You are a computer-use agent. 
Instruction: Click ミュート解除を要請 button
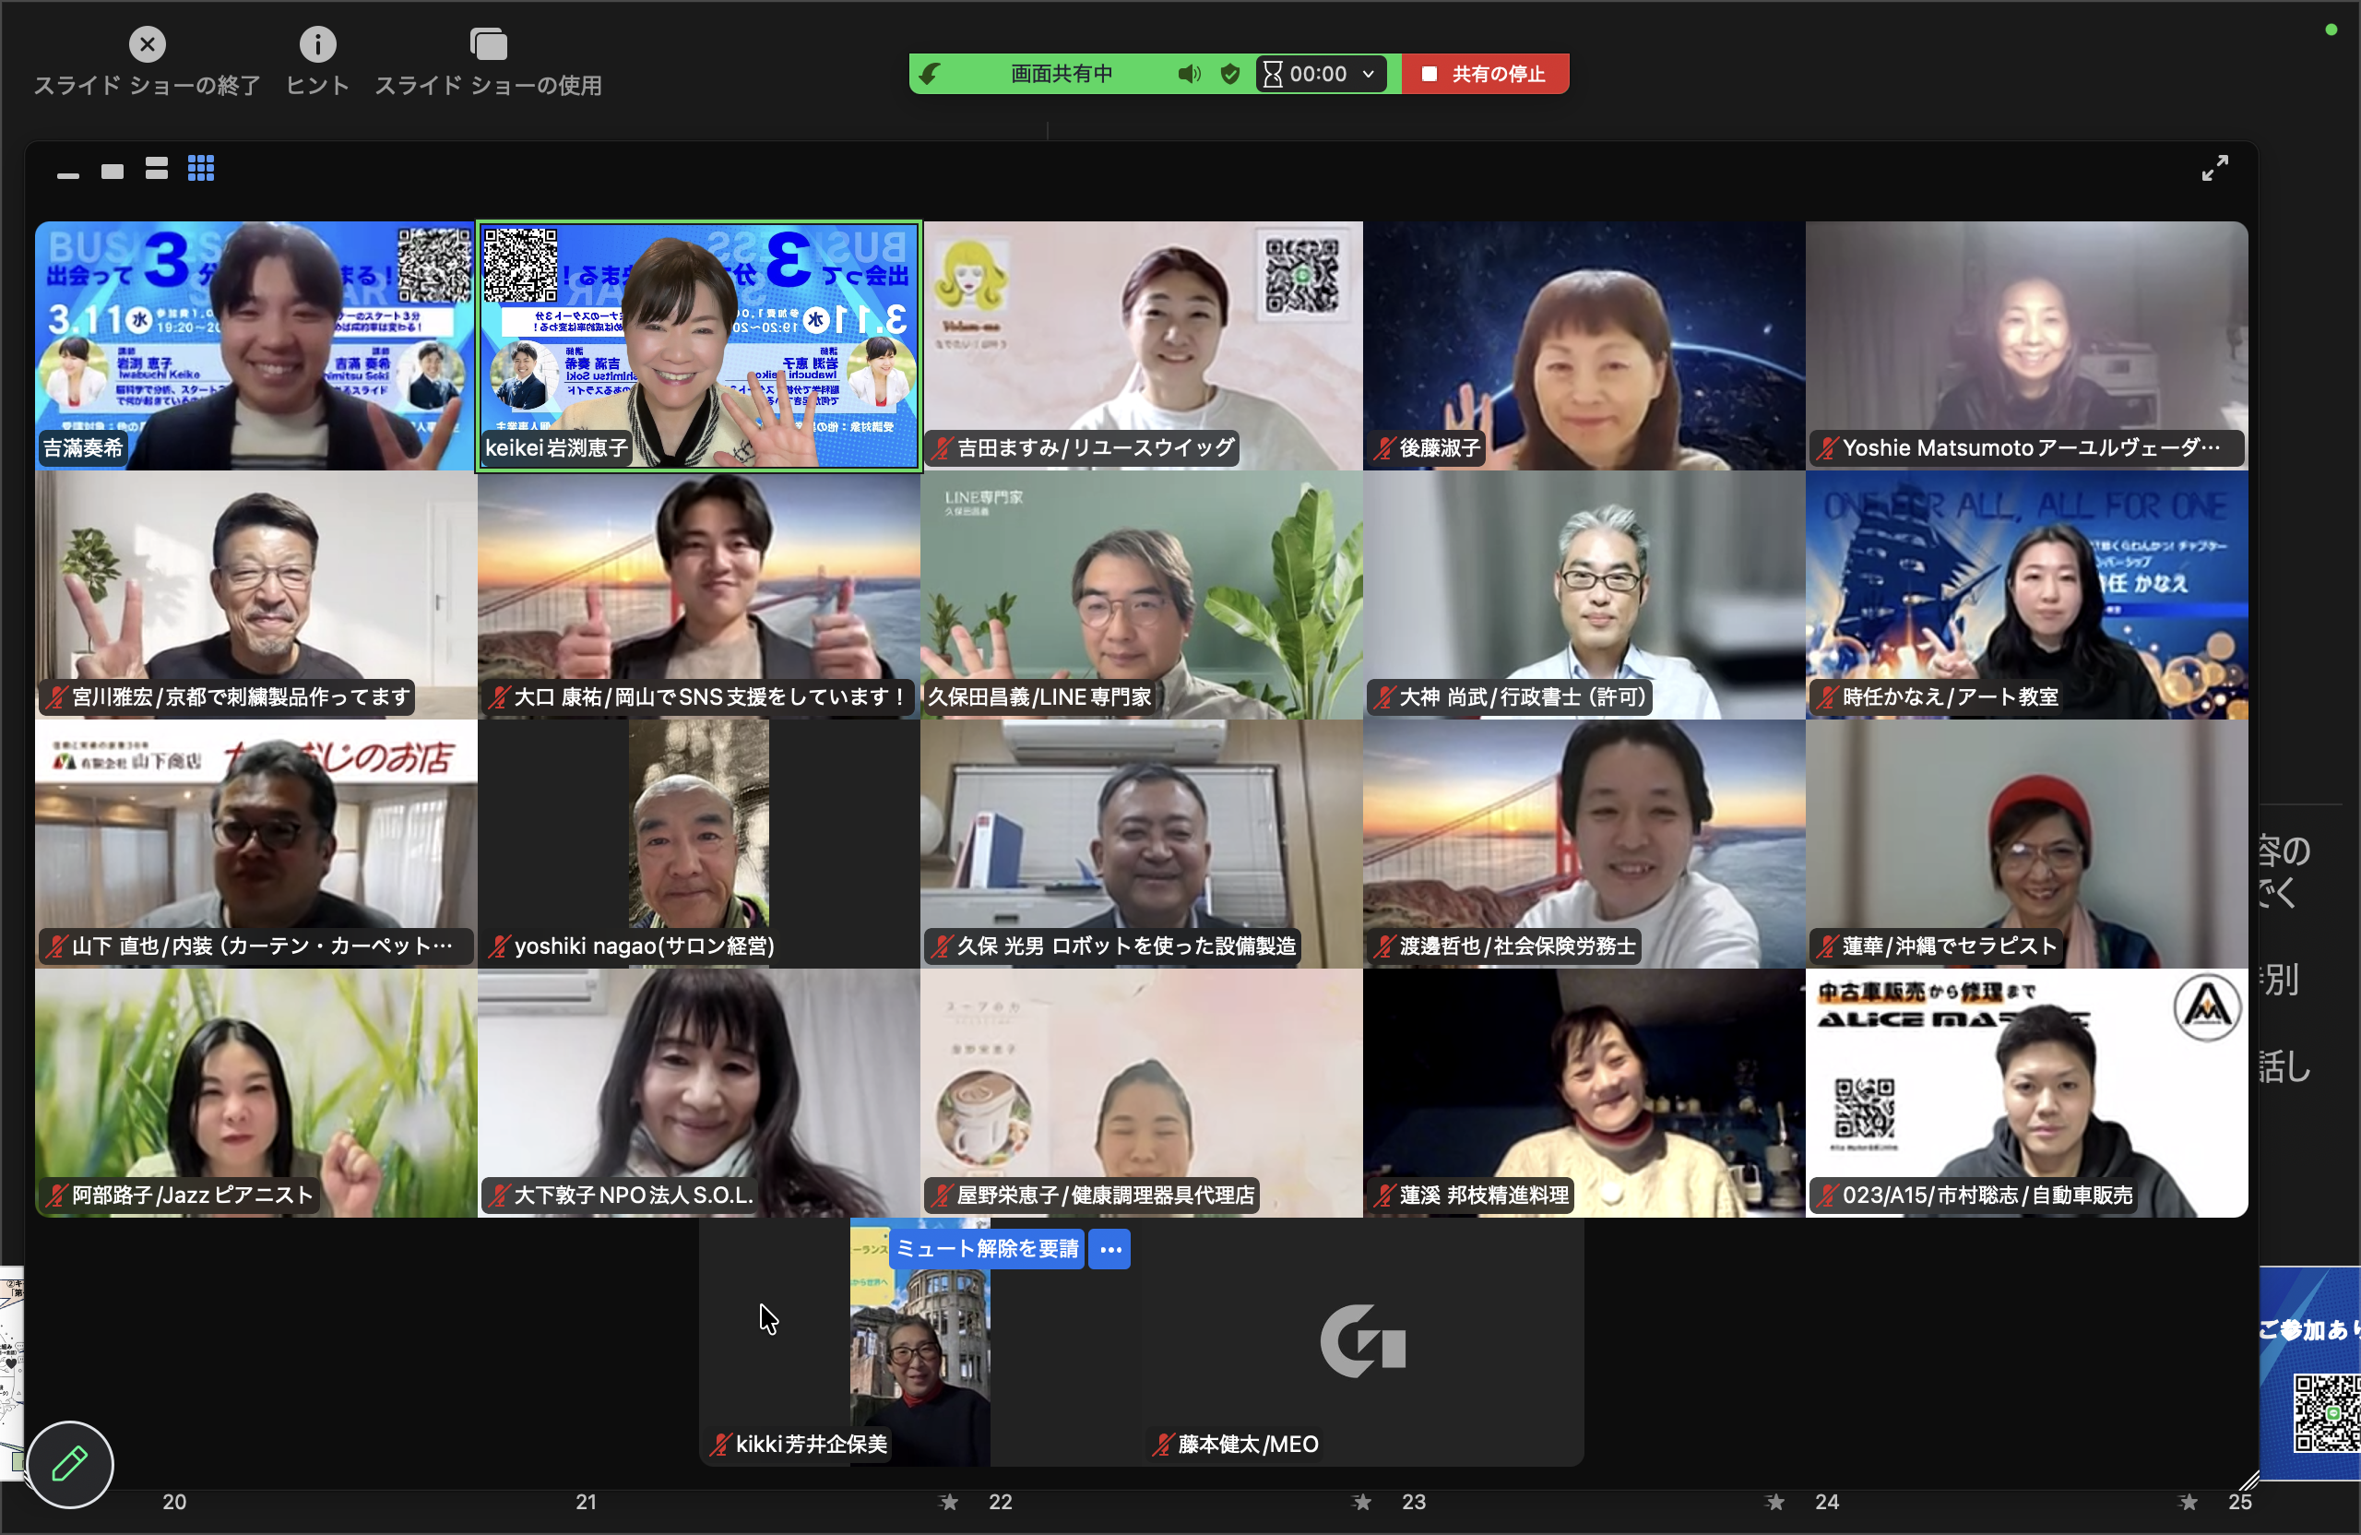986,1249
